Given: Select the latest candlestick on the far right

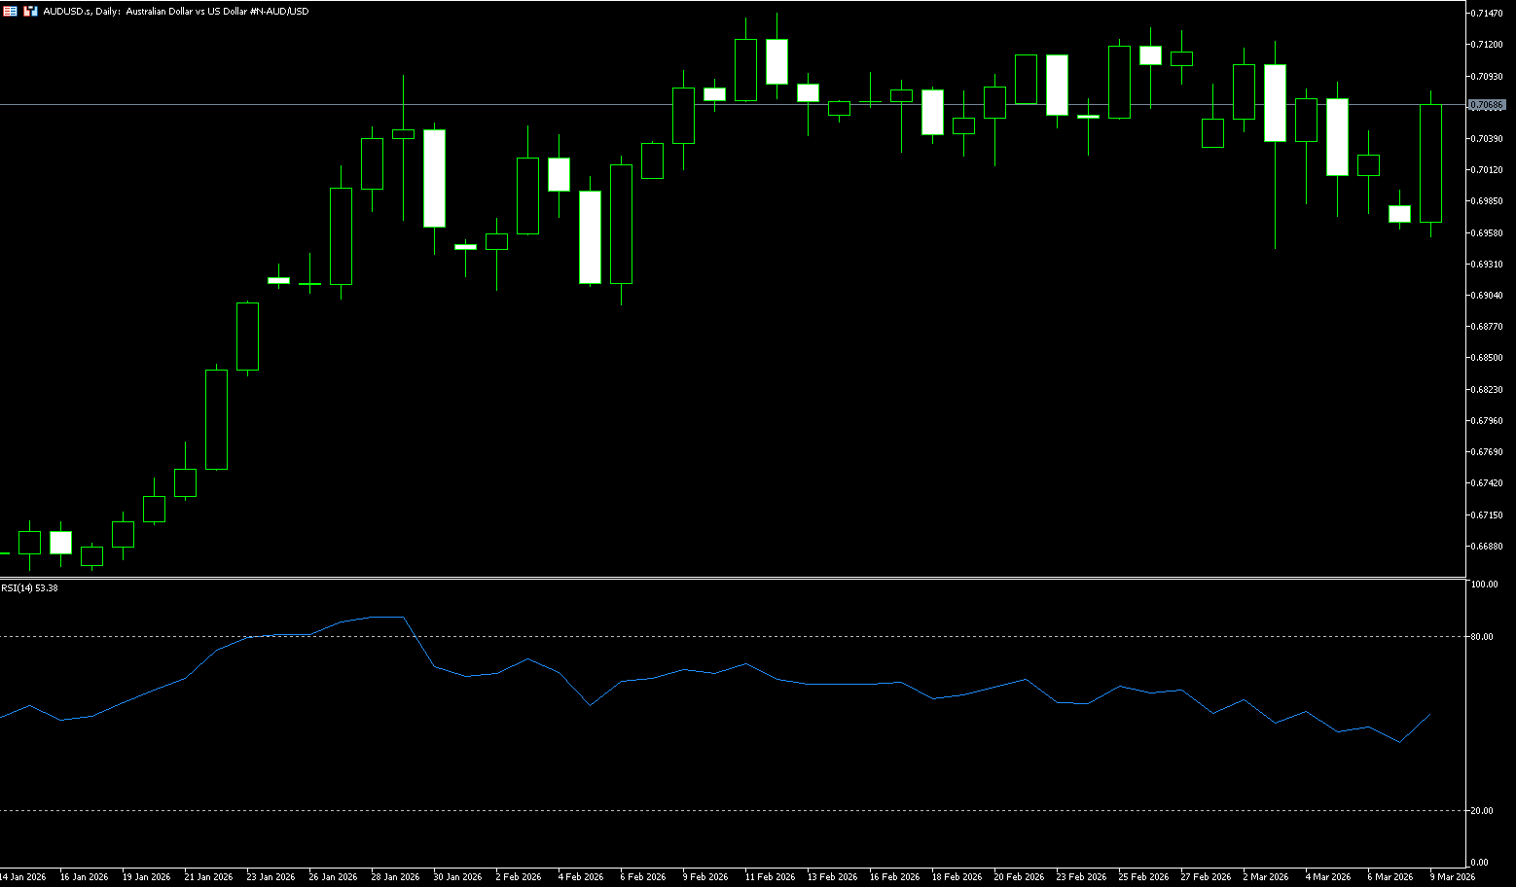Looking at the screenshot, I should [1430, 163].
